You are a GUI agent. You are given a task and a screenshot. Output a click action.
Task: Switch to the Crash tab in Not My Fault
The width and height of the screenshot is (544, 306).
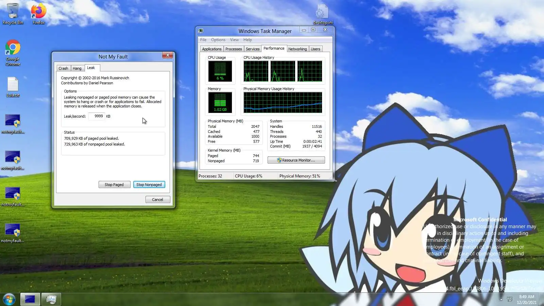[63, 68]
